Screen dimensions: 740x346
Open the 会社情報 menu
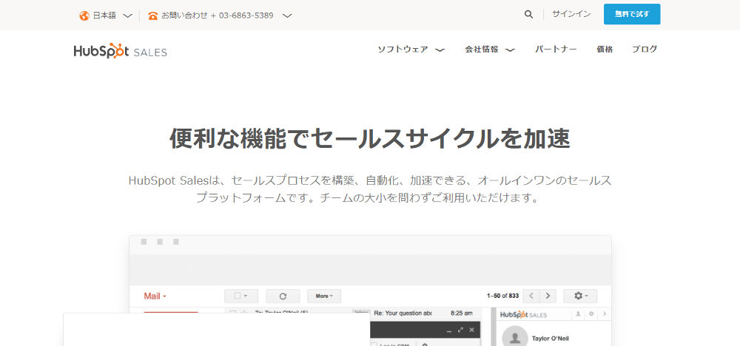point(482,49)
